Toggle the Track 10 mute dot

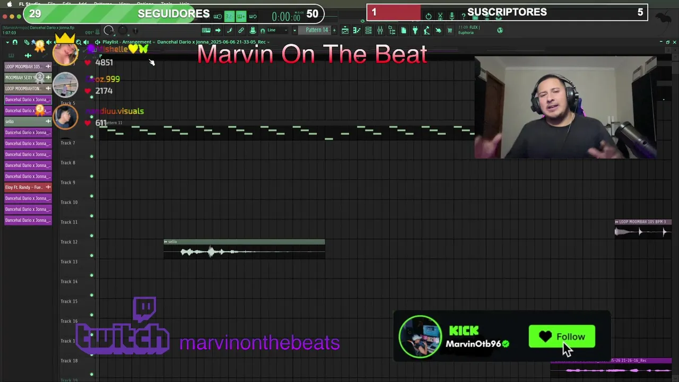pyautogui.click(x=92, y=215)
